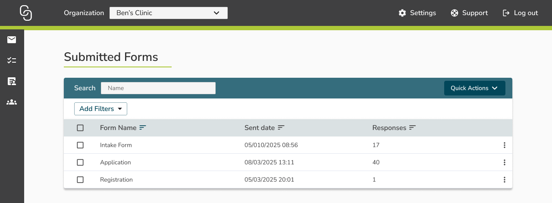Sort by Sent date column icon
552x203 pixels.
point(281,128)
